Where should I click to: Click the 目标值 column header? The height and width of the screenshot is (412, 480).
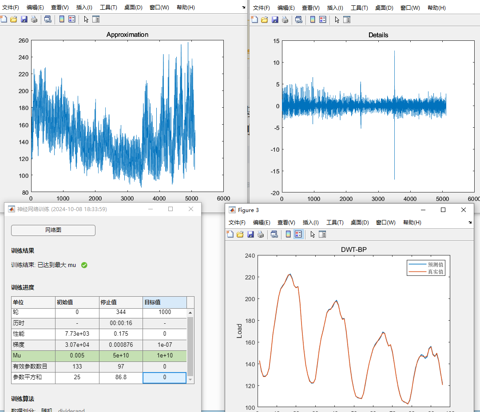(165, 302)
